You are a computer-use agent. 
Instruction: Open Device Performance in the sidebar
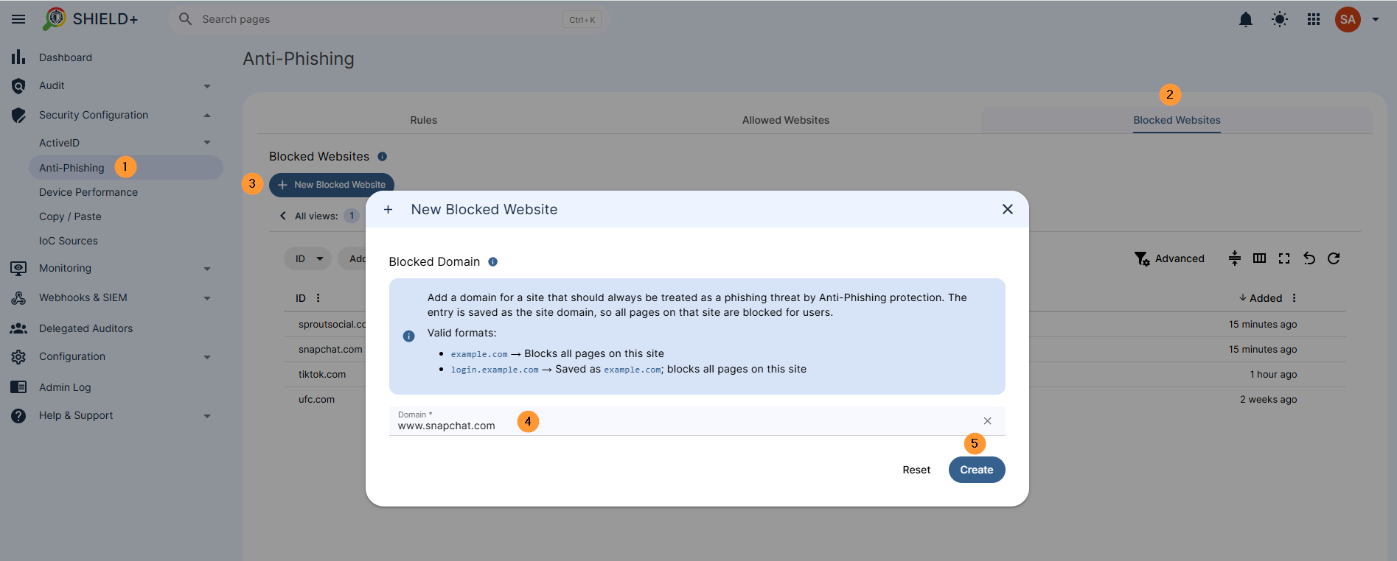88,192
